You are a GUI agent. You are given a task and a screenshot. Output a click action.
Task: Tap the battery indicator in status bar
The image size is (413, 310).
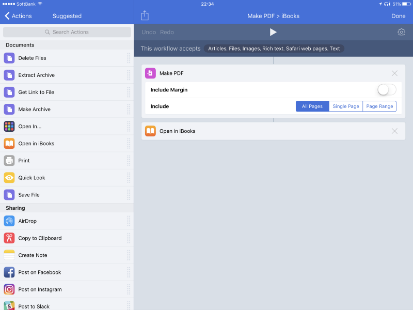(x=406, y=4)
